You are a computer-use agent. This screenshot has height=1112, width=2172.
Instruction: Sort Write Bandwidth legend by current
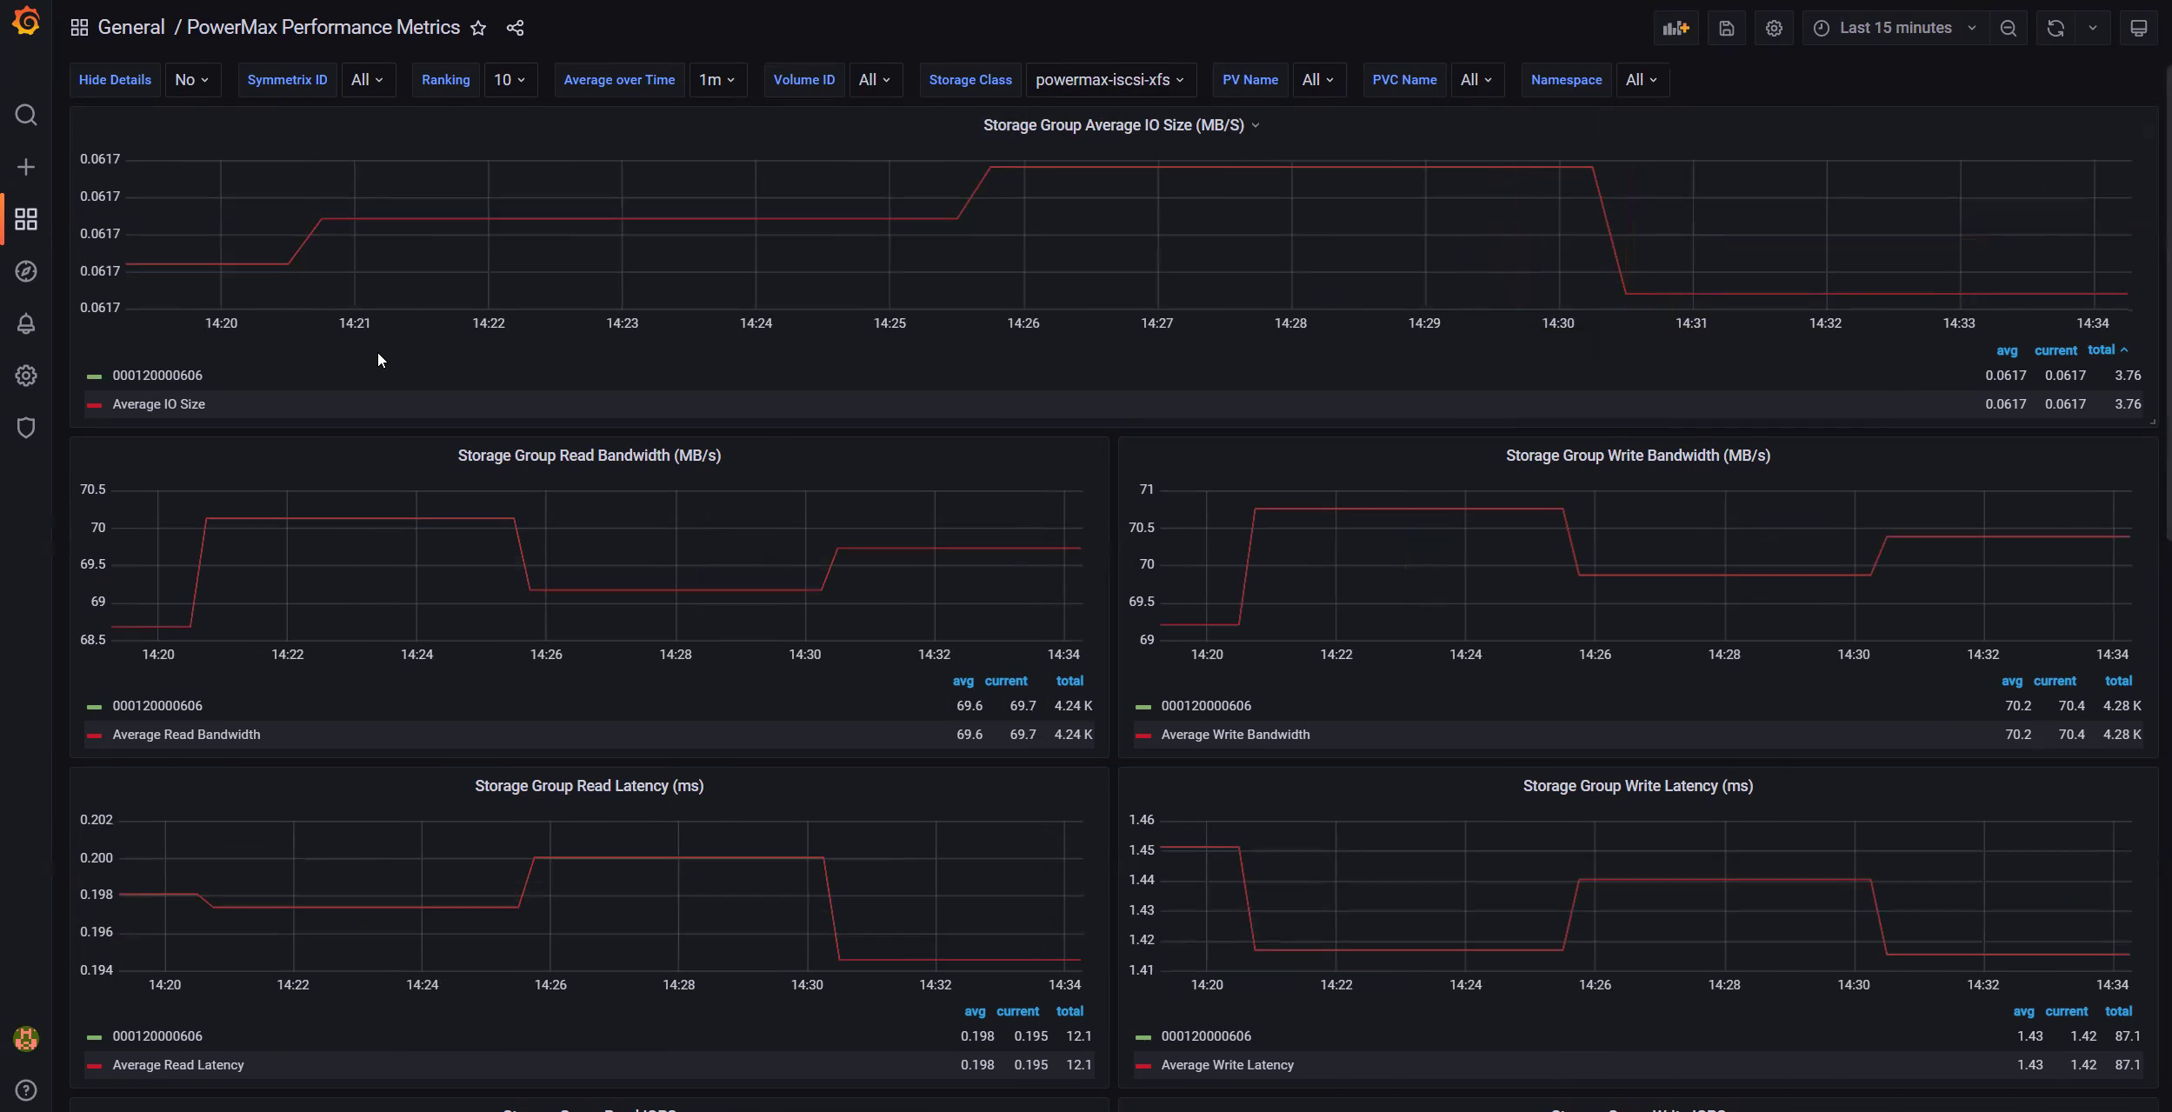(2055, 681)
